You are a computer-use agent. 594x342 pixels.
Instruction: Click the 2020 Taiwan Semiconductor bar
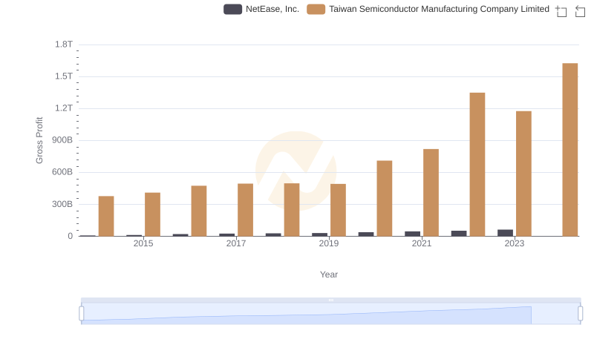pos(385,199)
